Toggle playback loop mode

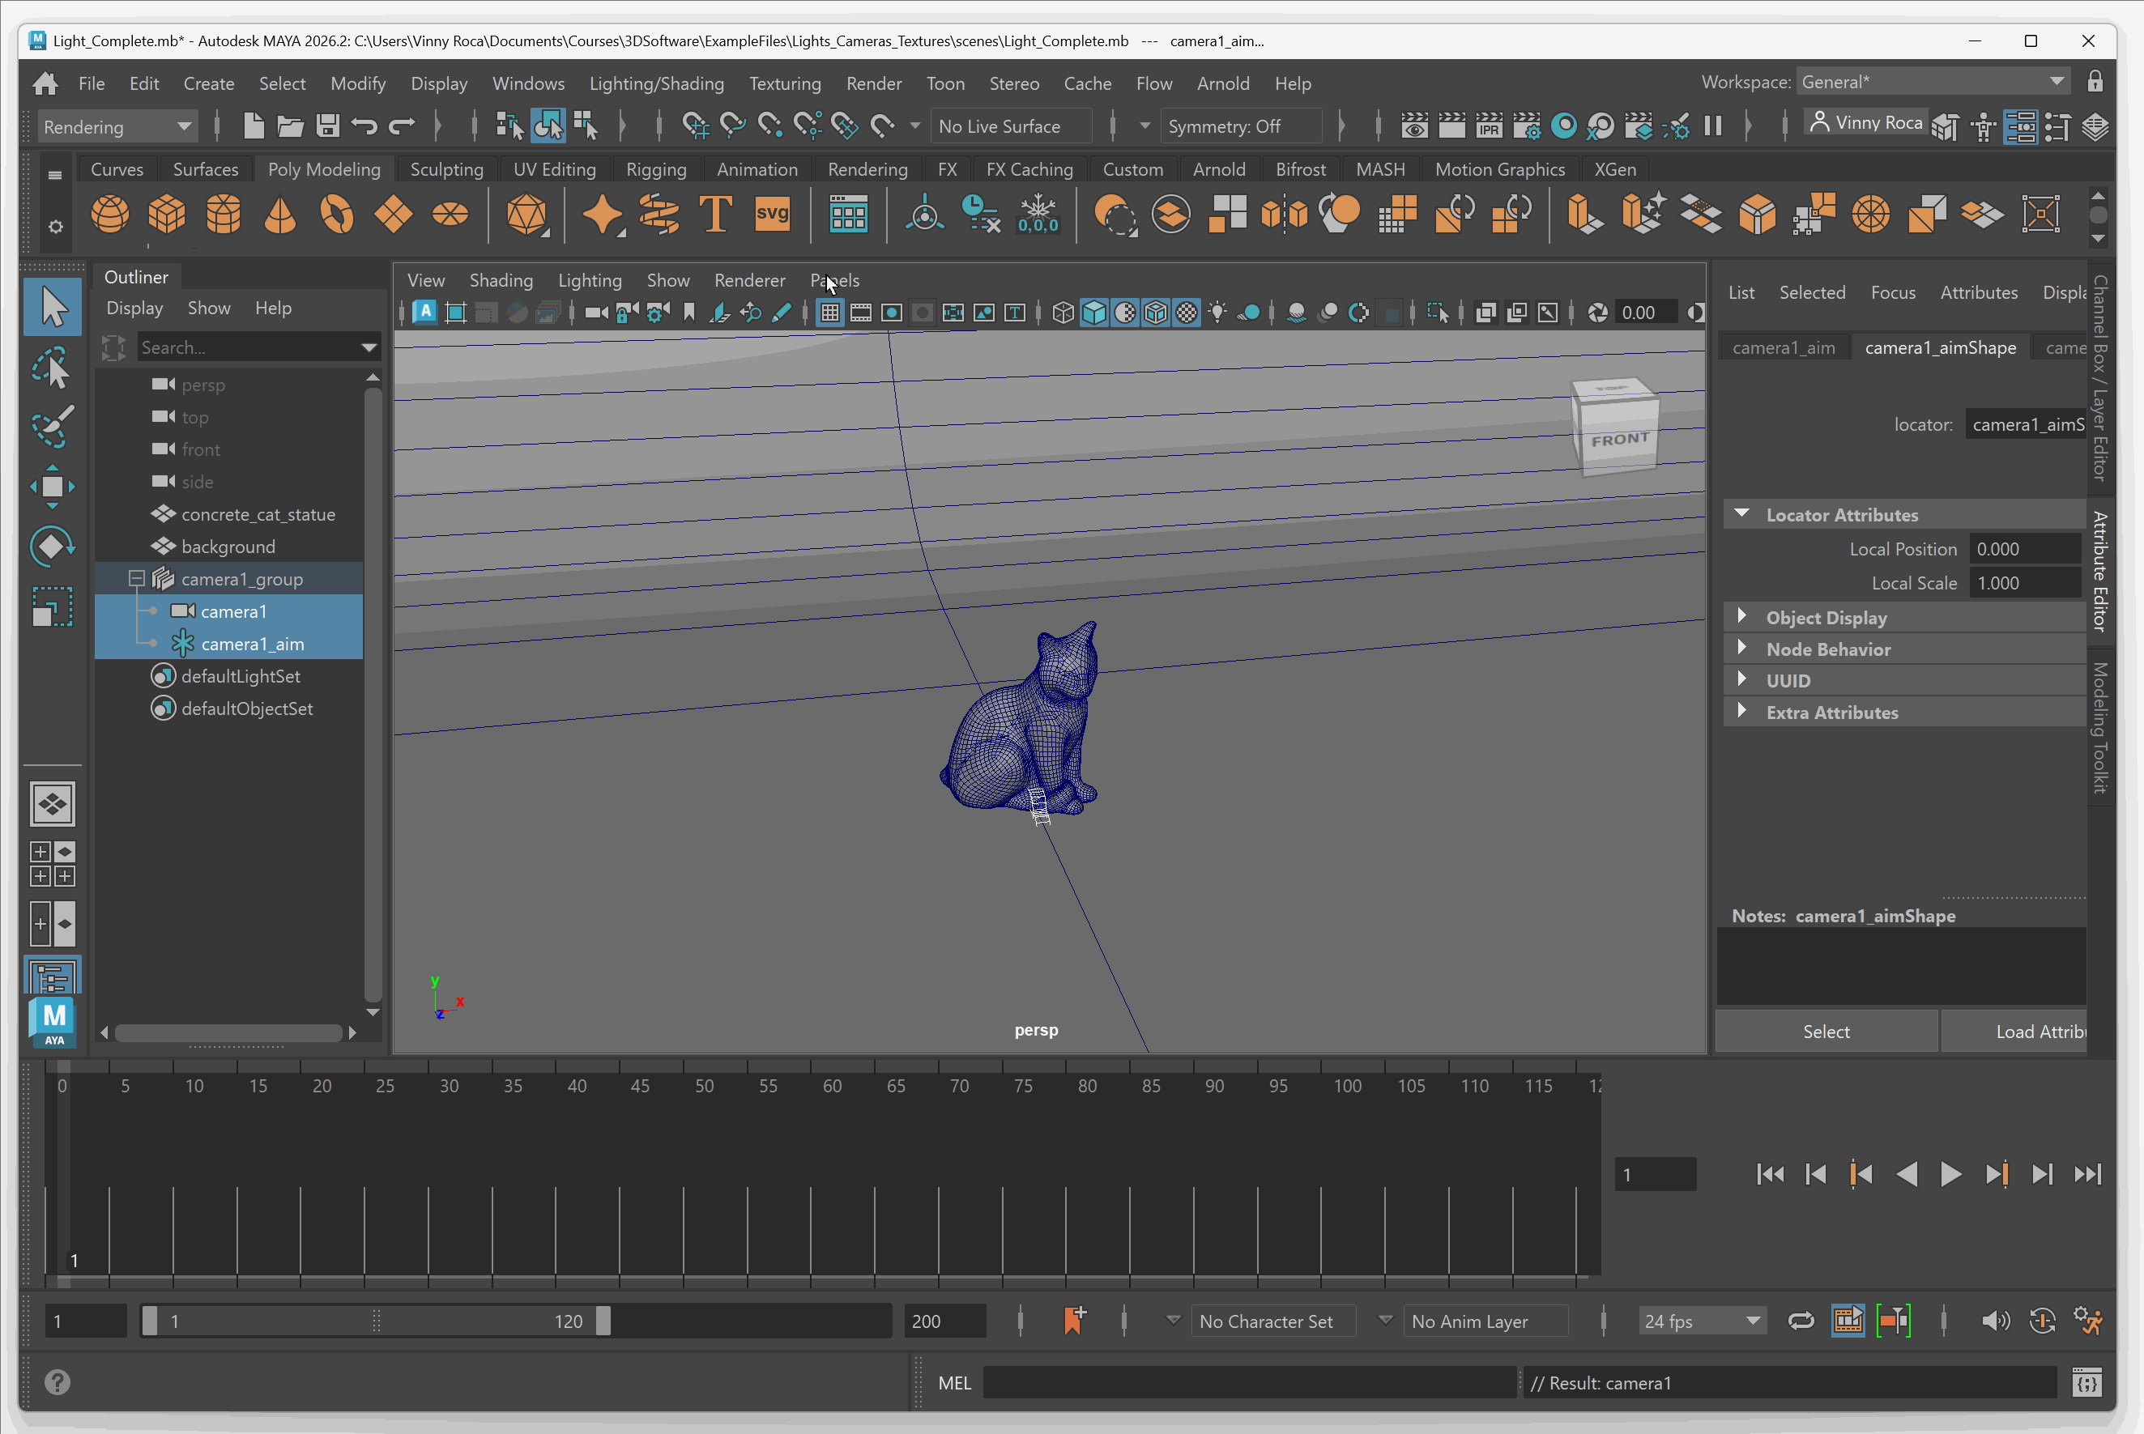(x=1801, y=1321)
